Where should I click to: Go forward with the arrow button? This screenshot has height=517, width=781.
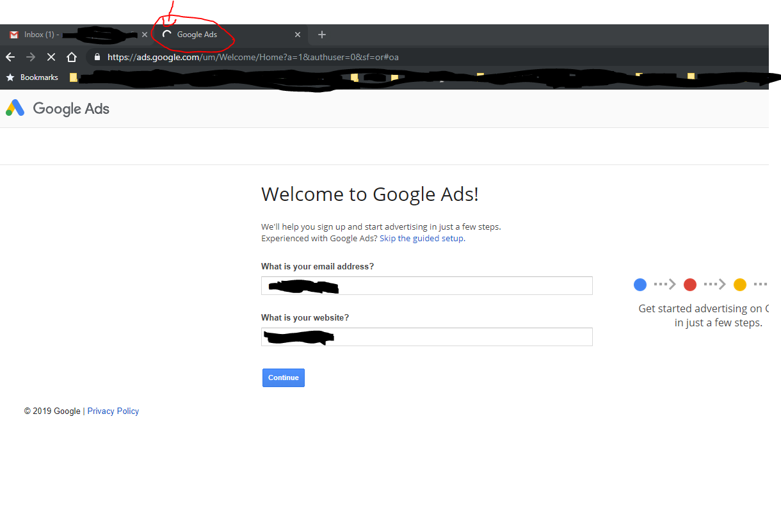pyautogui.click(x=31, y=57)
